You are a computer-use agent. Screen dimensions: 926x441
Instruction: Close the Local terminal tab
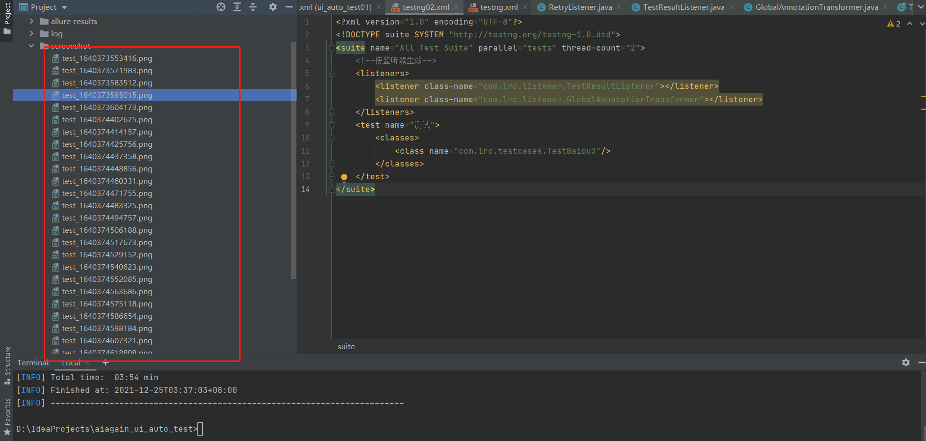tap(88, 363)
